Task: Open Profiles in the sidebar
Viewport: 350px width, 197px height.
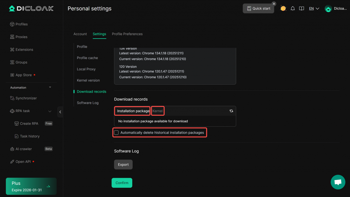Action: click(x=22, y=24)
